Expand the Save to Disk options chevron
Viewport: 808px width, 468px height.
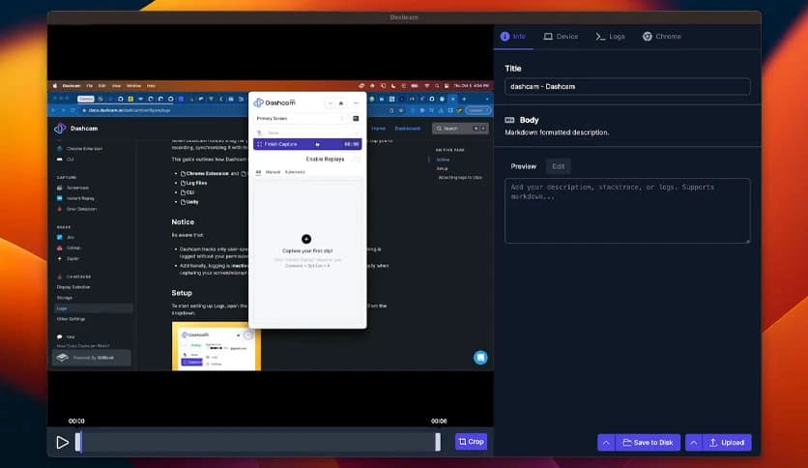tap(606, 443)
